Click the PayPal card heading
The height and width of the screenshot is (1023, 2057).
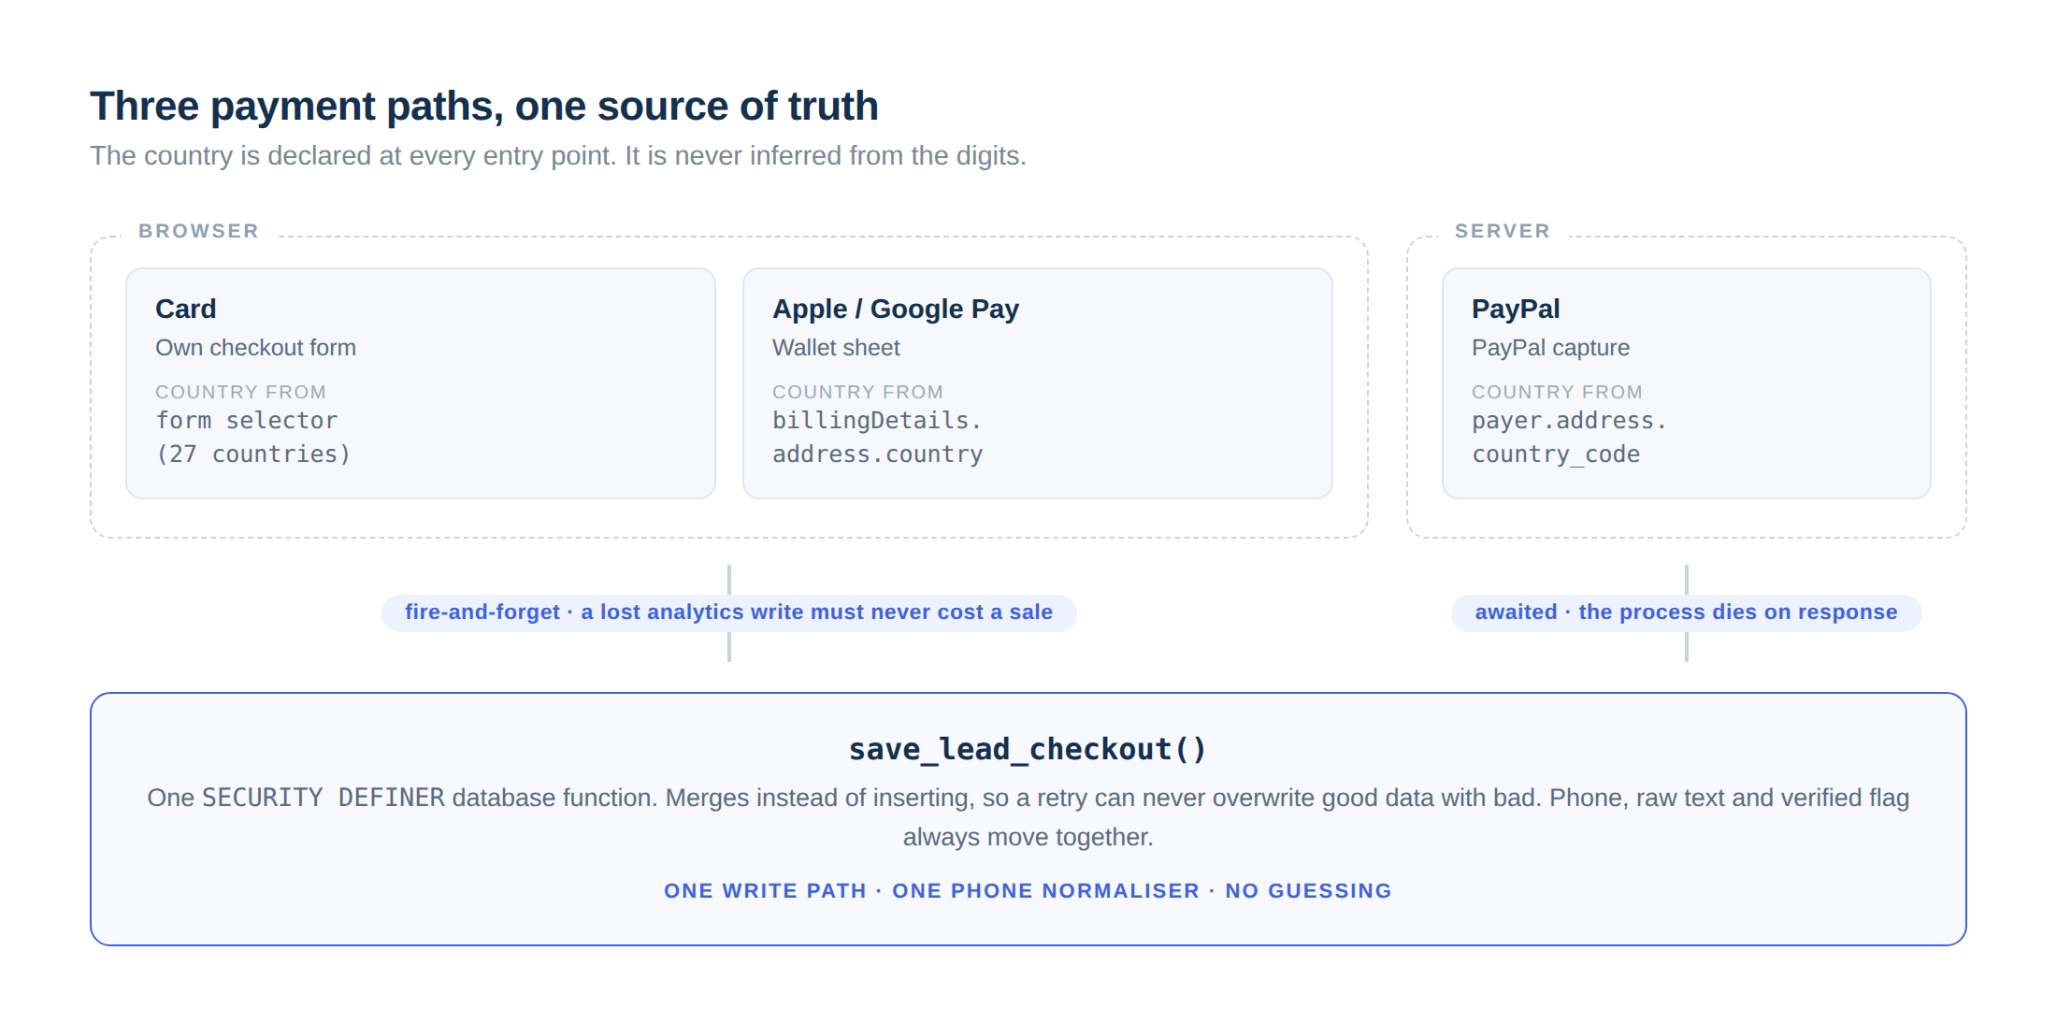coord(1515,309)
